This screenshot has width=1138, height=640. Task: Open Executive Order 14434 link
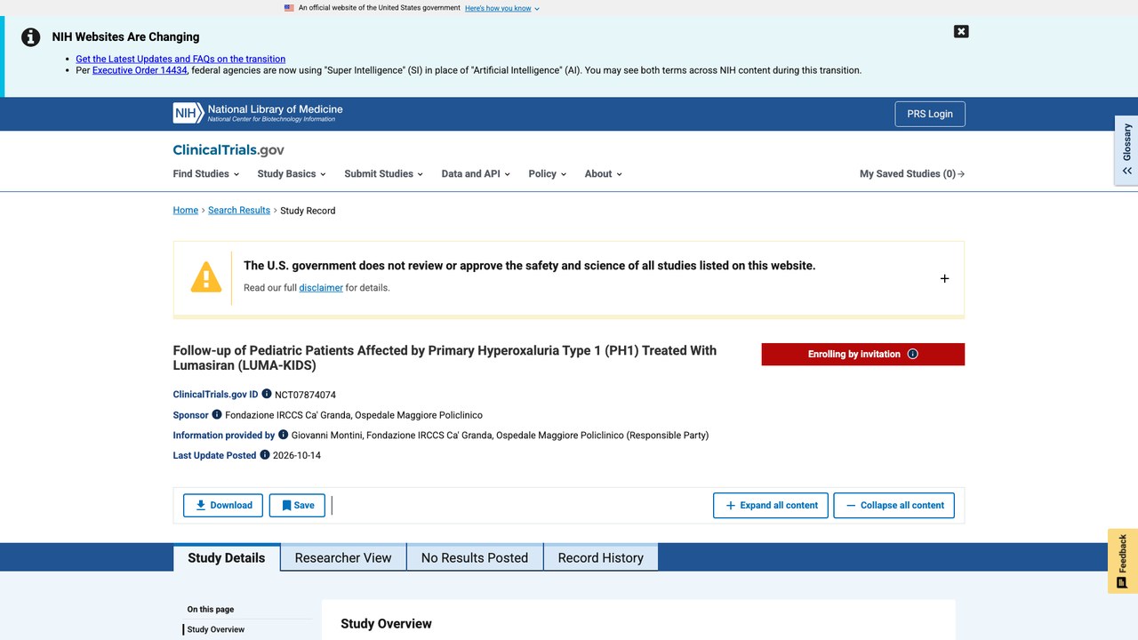(140, 70)
